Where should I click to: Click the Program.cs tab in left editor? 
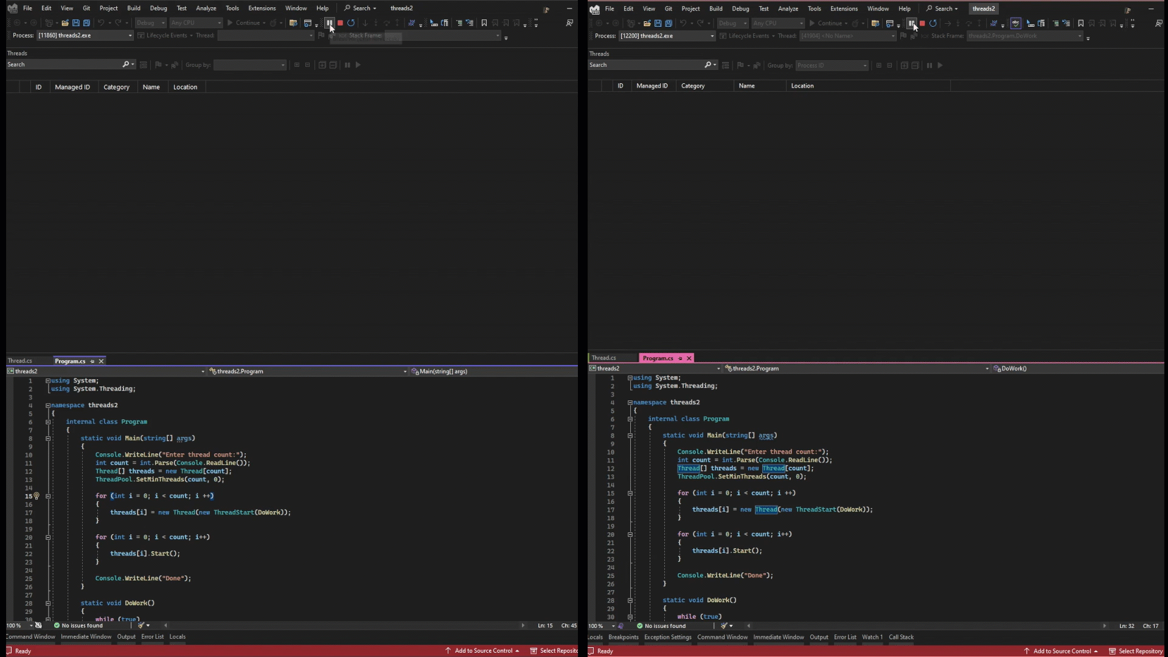(70, 360)
